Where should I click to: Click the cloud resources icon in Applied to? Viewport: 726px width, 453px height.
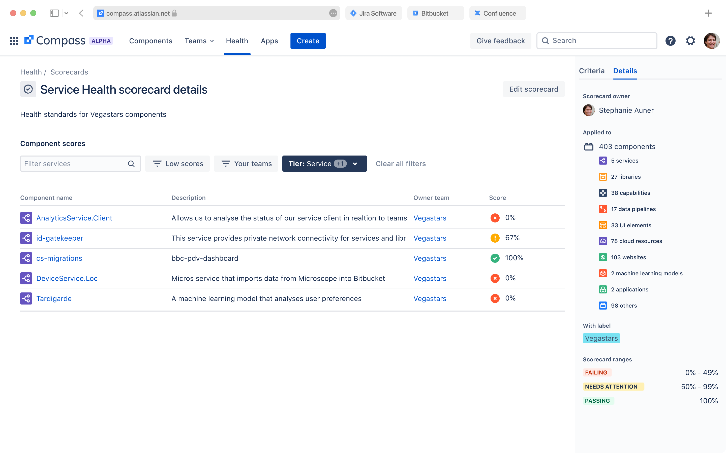603,241
